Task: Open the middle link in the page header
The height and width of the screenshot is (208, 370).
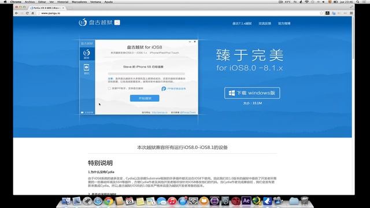Action: point(265,24)
